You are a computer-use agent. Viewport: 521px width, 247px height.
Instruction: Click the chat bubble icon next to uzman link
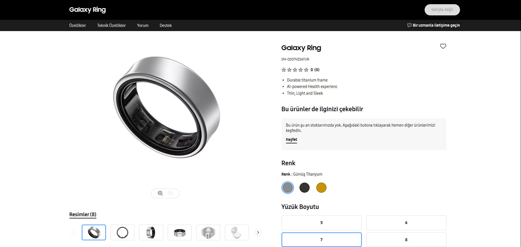pos(409,25)
